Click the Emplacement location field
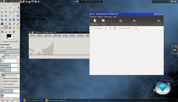The width and height of the screenshot is (178, 102). point(148,28)
